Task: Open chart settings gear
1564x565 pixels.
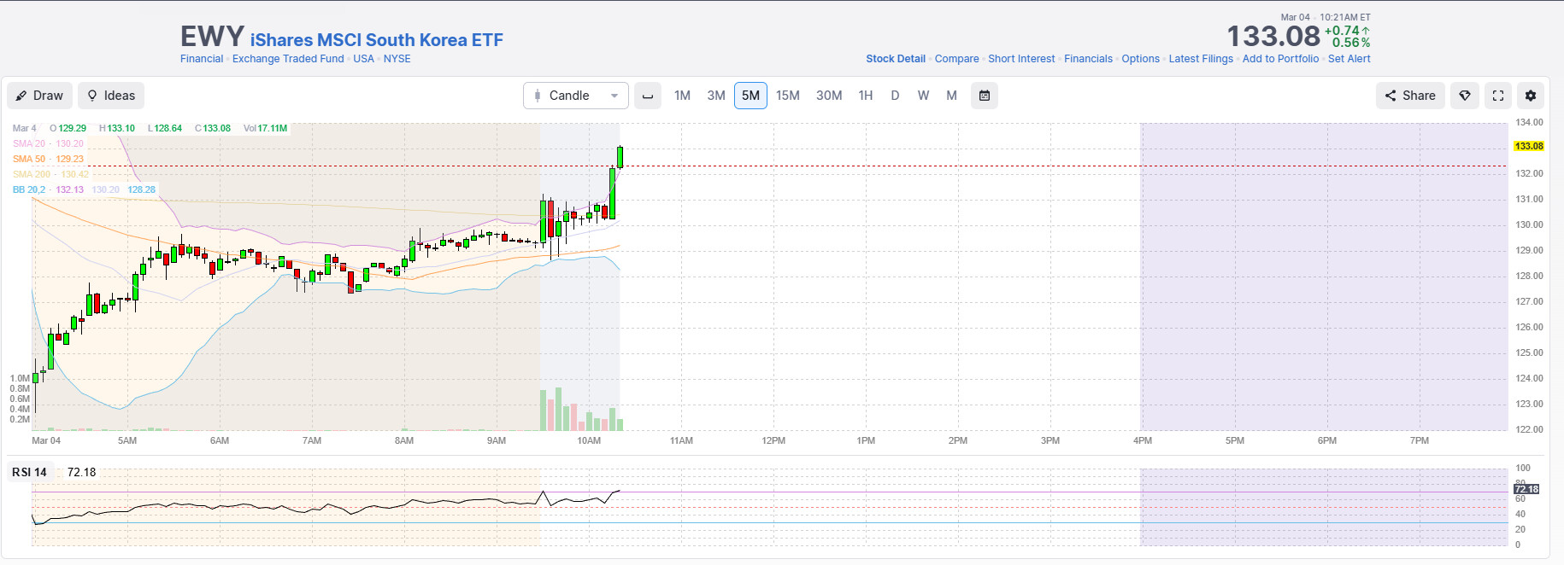Action: tap(1531, 96)
